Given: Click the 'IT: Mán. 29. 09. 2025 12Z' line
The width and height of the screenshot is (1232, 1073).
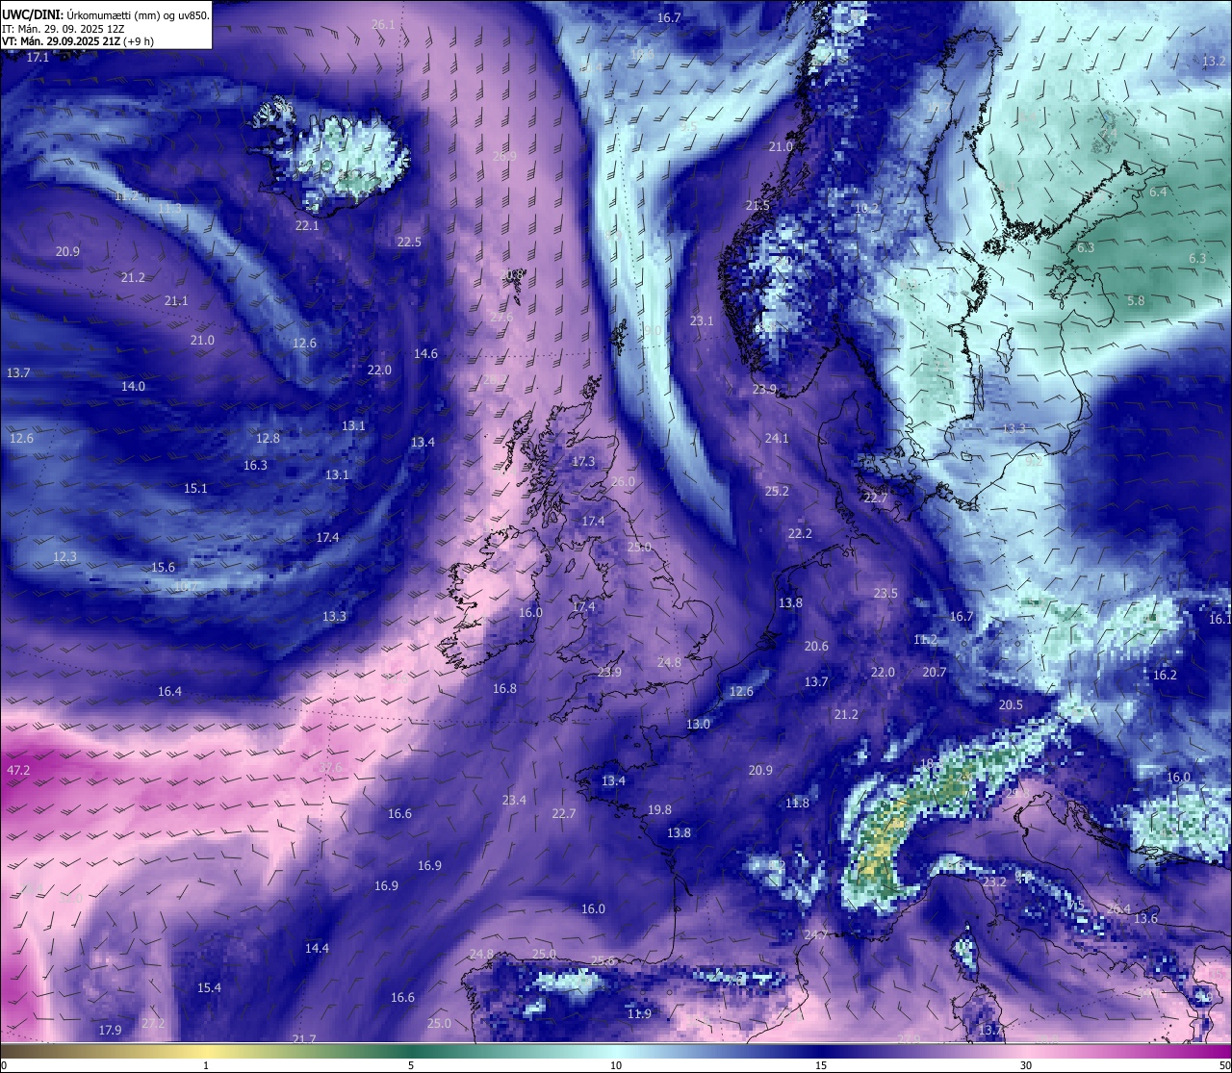Looking at the screenshot, I should click(x=64, y=29).
